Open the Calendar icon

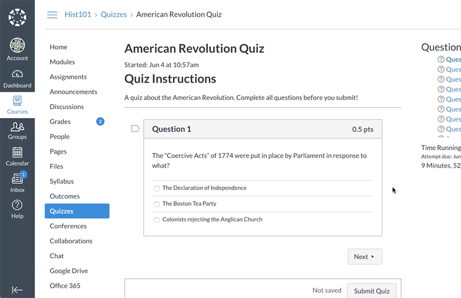[x=17, y=152]
